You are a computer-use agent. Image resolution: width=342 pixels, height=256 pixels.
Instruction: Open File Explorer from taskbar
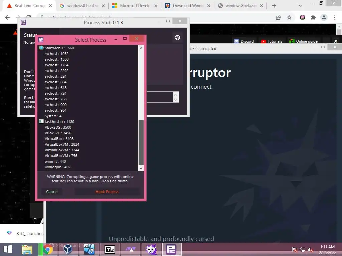coord(27,249)
